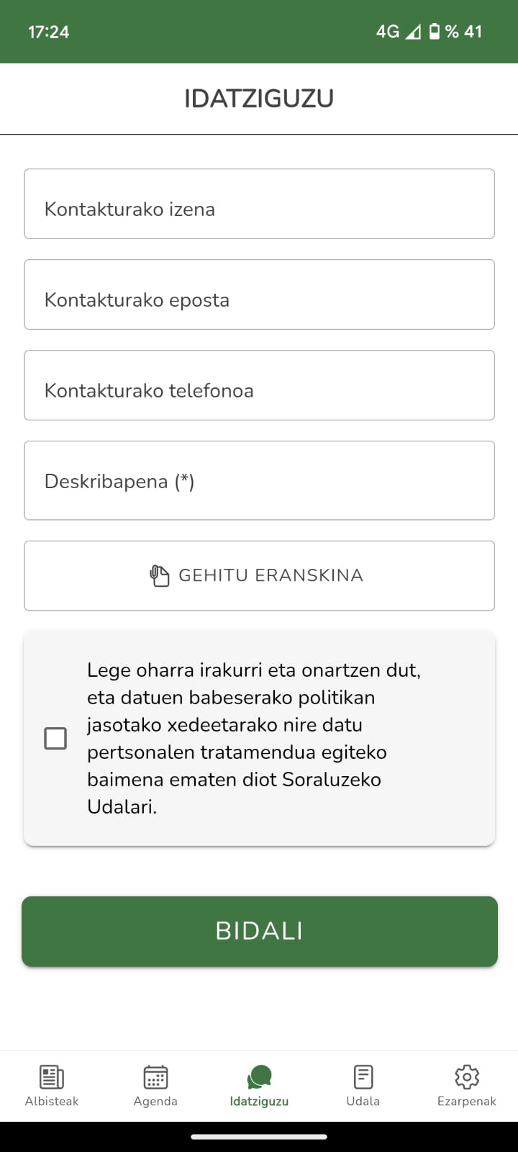Open the Ezarpenak gear icon
The width and height of the screenshot is (518, 1152).
pos(467,1077)
